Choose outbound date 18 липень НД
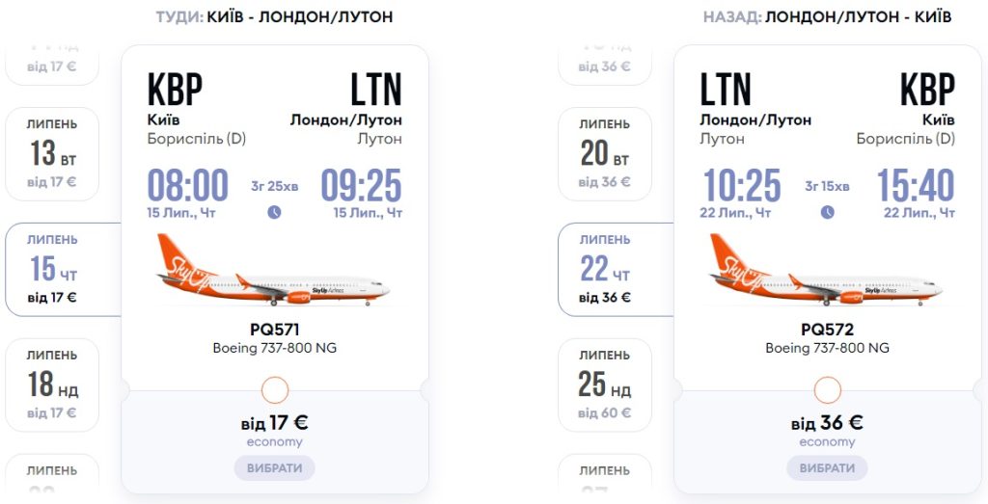The height and width of the screenshot is (504, 988). pyautogui.click(x=52, y=385)
